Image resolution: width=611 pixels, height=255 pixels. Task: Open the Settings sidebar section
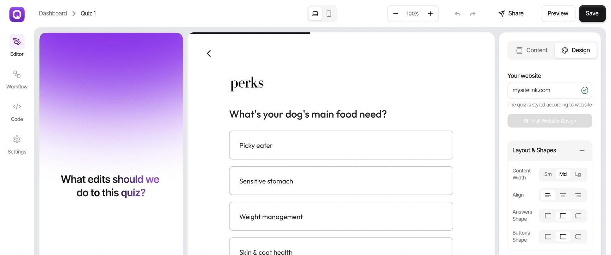pos(17,145)
